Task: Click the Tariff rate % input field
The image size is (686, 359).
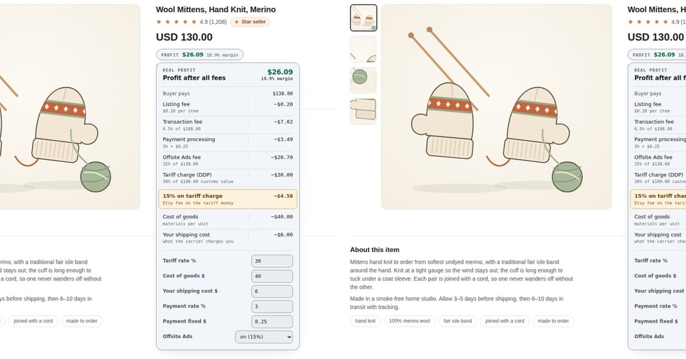Action: pyautogui.click(x=272, y=261)
